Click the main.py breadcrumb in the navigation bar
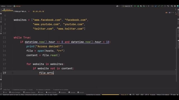The width and height of the screenshot is (179, 100). click(x=17, y=6)
